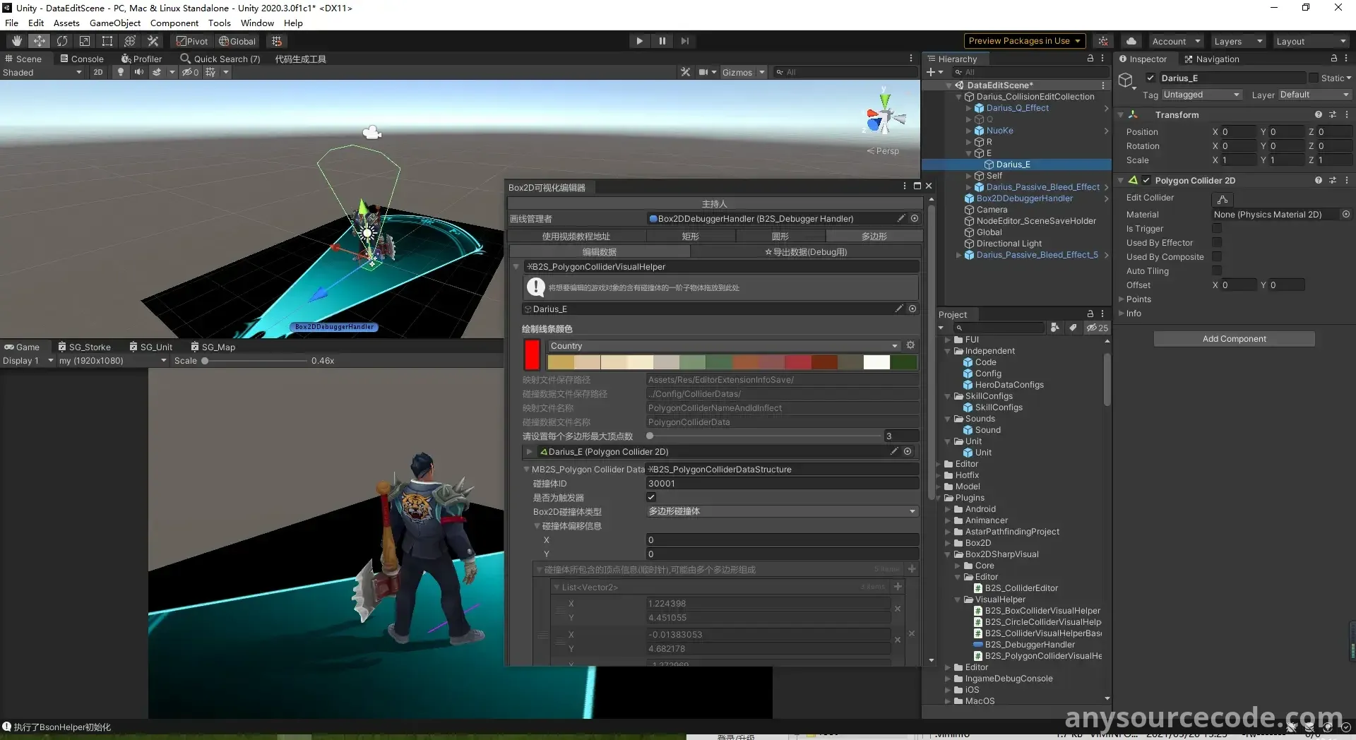Switch to the Console tab
The width and height of the screenshot is (1356, 740).
point(82,59)
